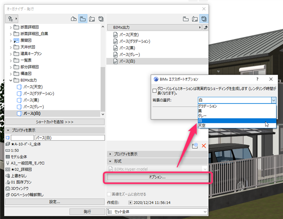Click the creation date arrow button
Viewport: 283px width, 219px height.
[x=130, y=202]
